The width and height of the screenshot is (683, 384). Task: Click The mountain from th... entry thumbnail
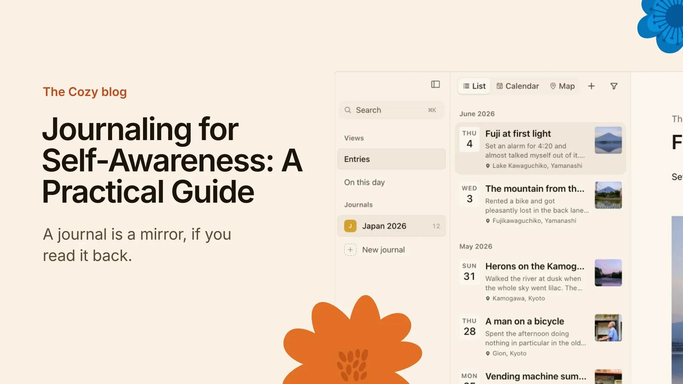(x=608, y=195)
